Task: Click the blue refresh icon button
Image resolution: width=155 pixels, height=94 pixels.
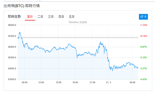Action: pos(143,17)
